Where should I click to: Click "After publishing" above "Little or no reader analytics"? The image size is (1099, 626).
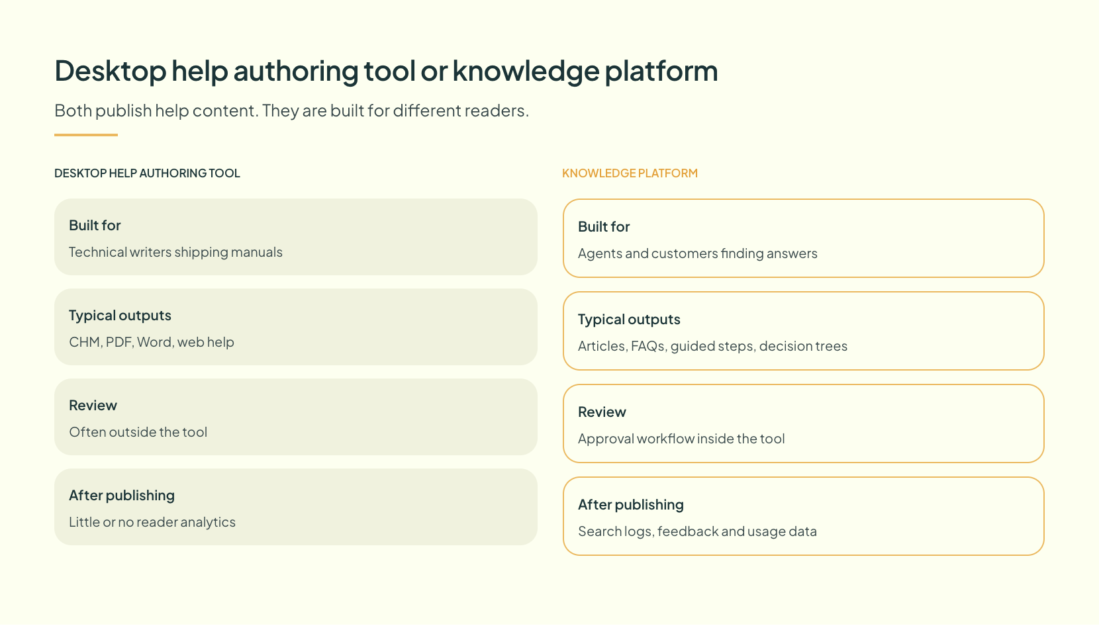click(x=122, y=496)
